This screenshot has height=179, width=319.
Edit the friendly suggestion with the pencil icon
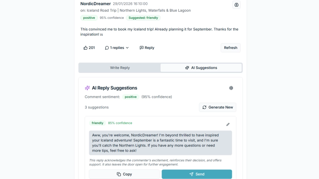(x=228, y=124)
